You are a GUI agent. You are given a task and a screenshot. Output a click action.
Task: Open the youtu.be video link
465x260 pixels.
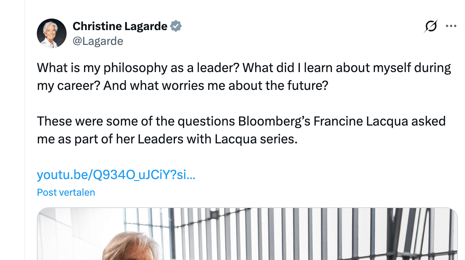(x=116, y=175)
